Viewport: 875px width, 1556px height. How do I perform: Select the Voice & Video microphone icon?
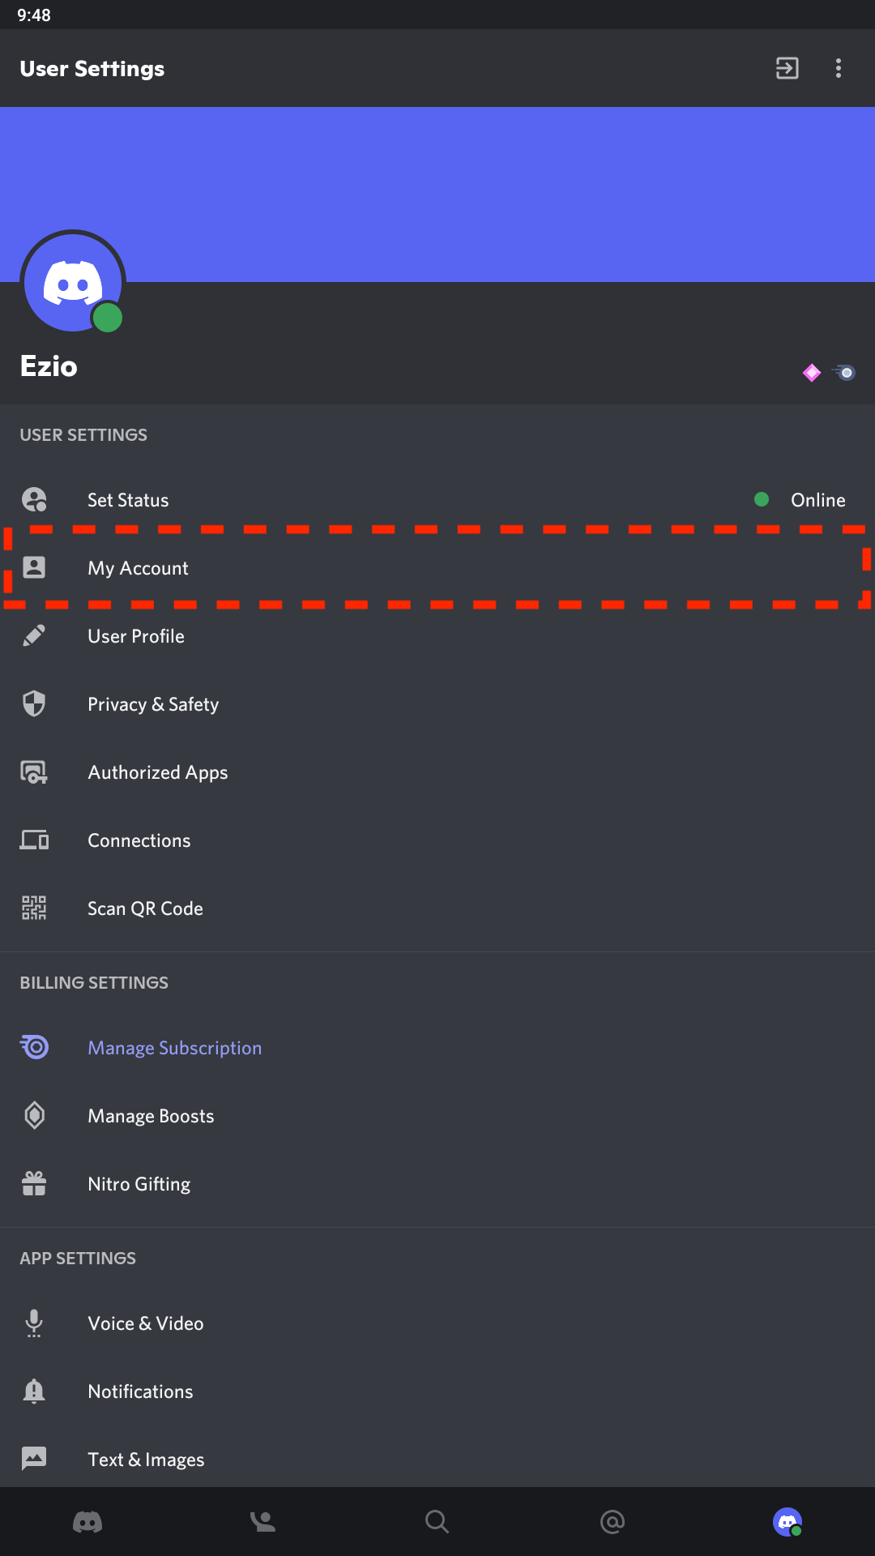[34, 1323]
